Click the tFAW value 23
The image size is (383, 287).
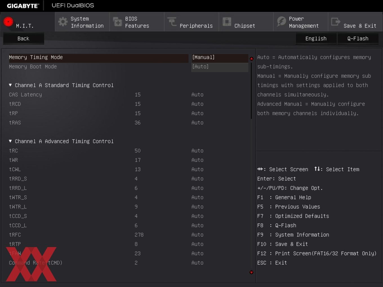[x=137, y=253]
